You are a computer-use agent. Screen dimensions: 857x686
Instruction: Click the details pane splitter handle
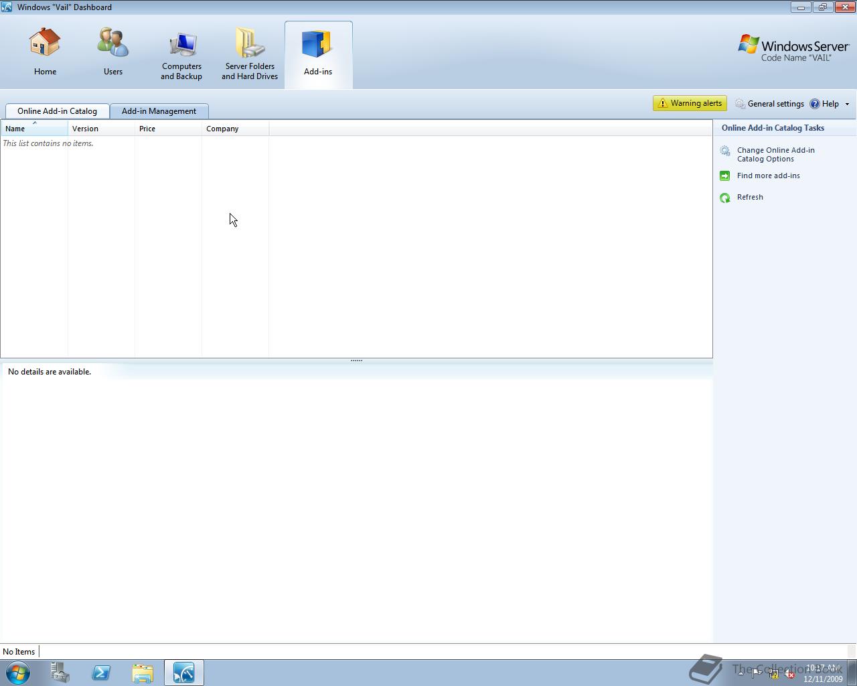pyautogui.click(x=356, y=360)
